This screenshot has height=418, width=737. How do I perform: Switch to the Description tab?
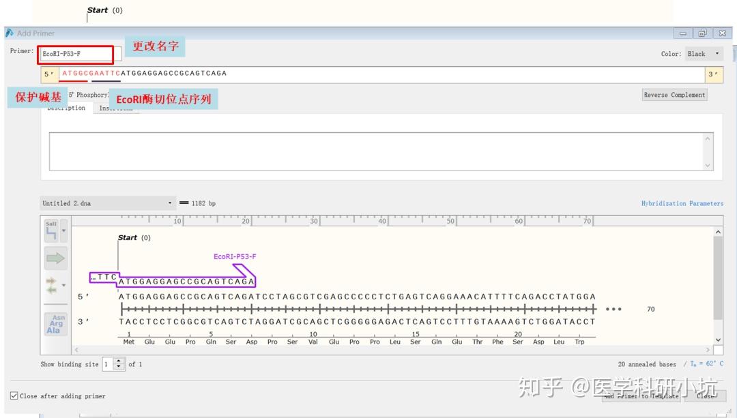click(66, 108)
